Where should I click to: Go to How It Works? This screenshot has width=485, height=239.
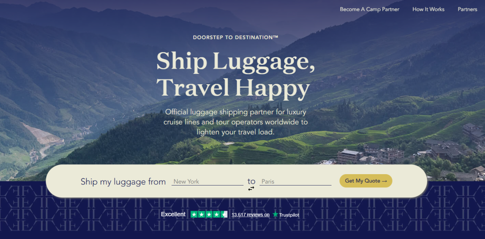[428, 9]
